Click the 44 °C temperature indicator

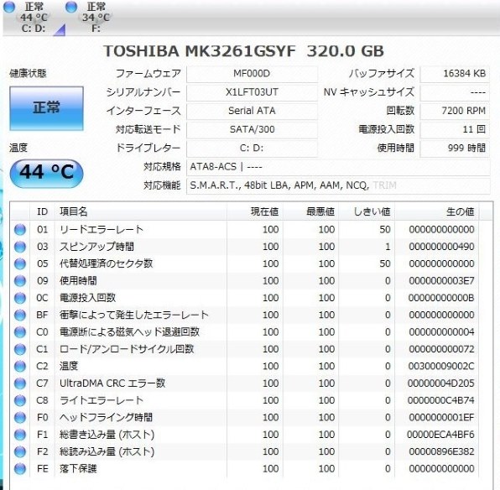coord(46,173)
